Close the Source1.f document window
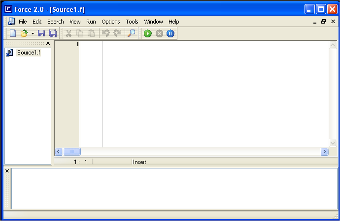The image size is (340, 221). pyautogui.click(x=333, y=22)
